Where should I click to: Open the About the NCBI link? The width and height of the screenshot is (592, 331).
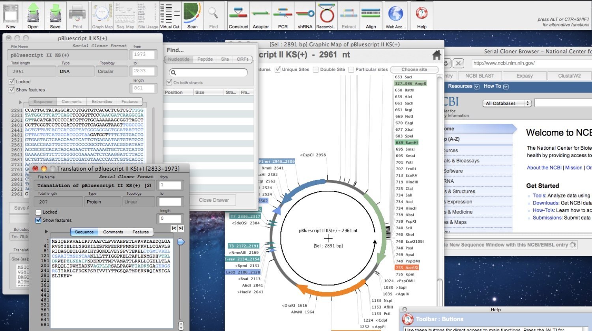click(x=544, y=167)
